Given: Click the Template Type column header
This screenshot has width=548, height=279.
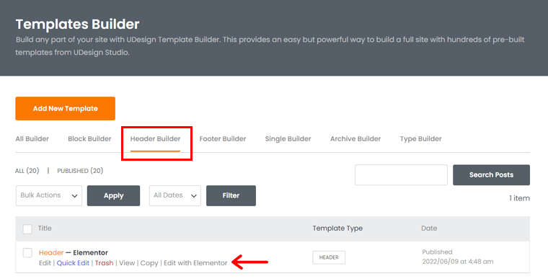Looking at the screenshot, I should coord(337,229).
